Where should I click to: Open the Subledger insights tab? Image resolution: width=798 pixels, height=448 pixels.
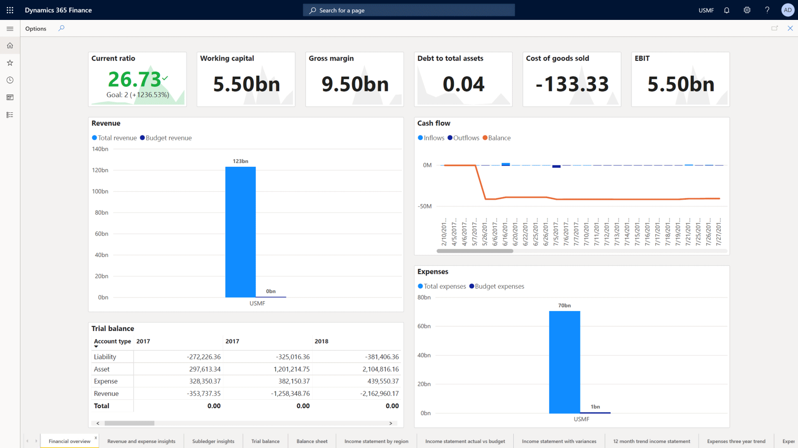[213, 441]
